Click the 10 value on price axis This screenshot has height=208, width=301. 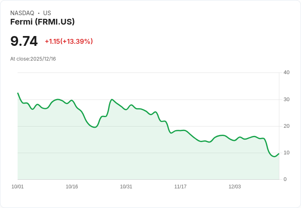286,153
